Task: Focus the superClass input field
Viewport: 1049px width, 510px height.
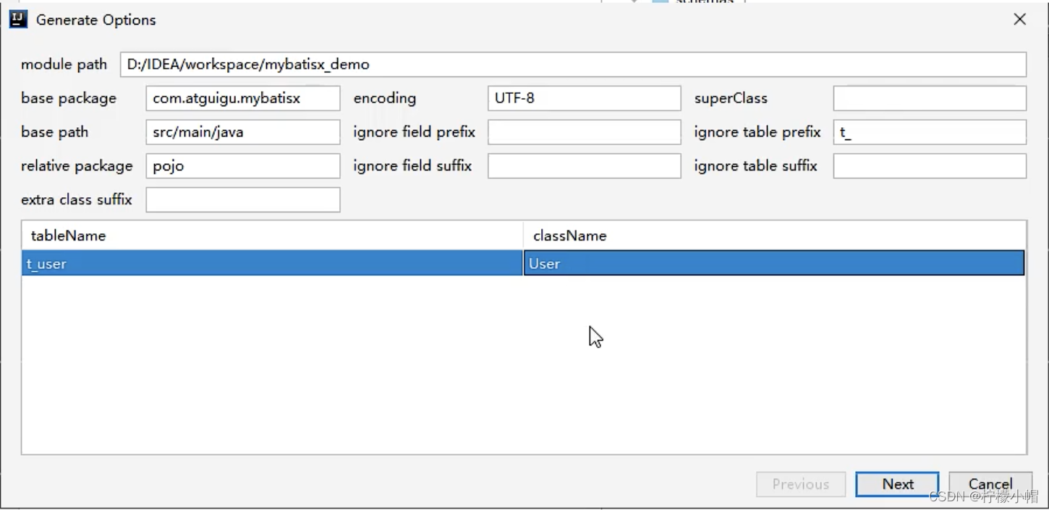Action: [930, 98]
